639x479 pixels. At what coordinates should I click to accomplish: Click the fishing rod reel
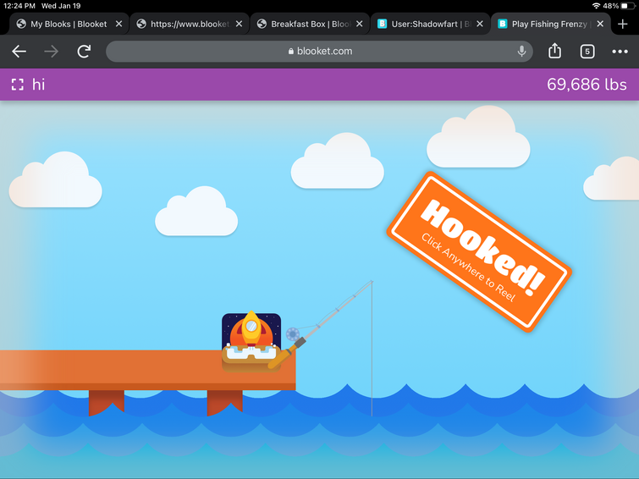click(x=293, y=334)
